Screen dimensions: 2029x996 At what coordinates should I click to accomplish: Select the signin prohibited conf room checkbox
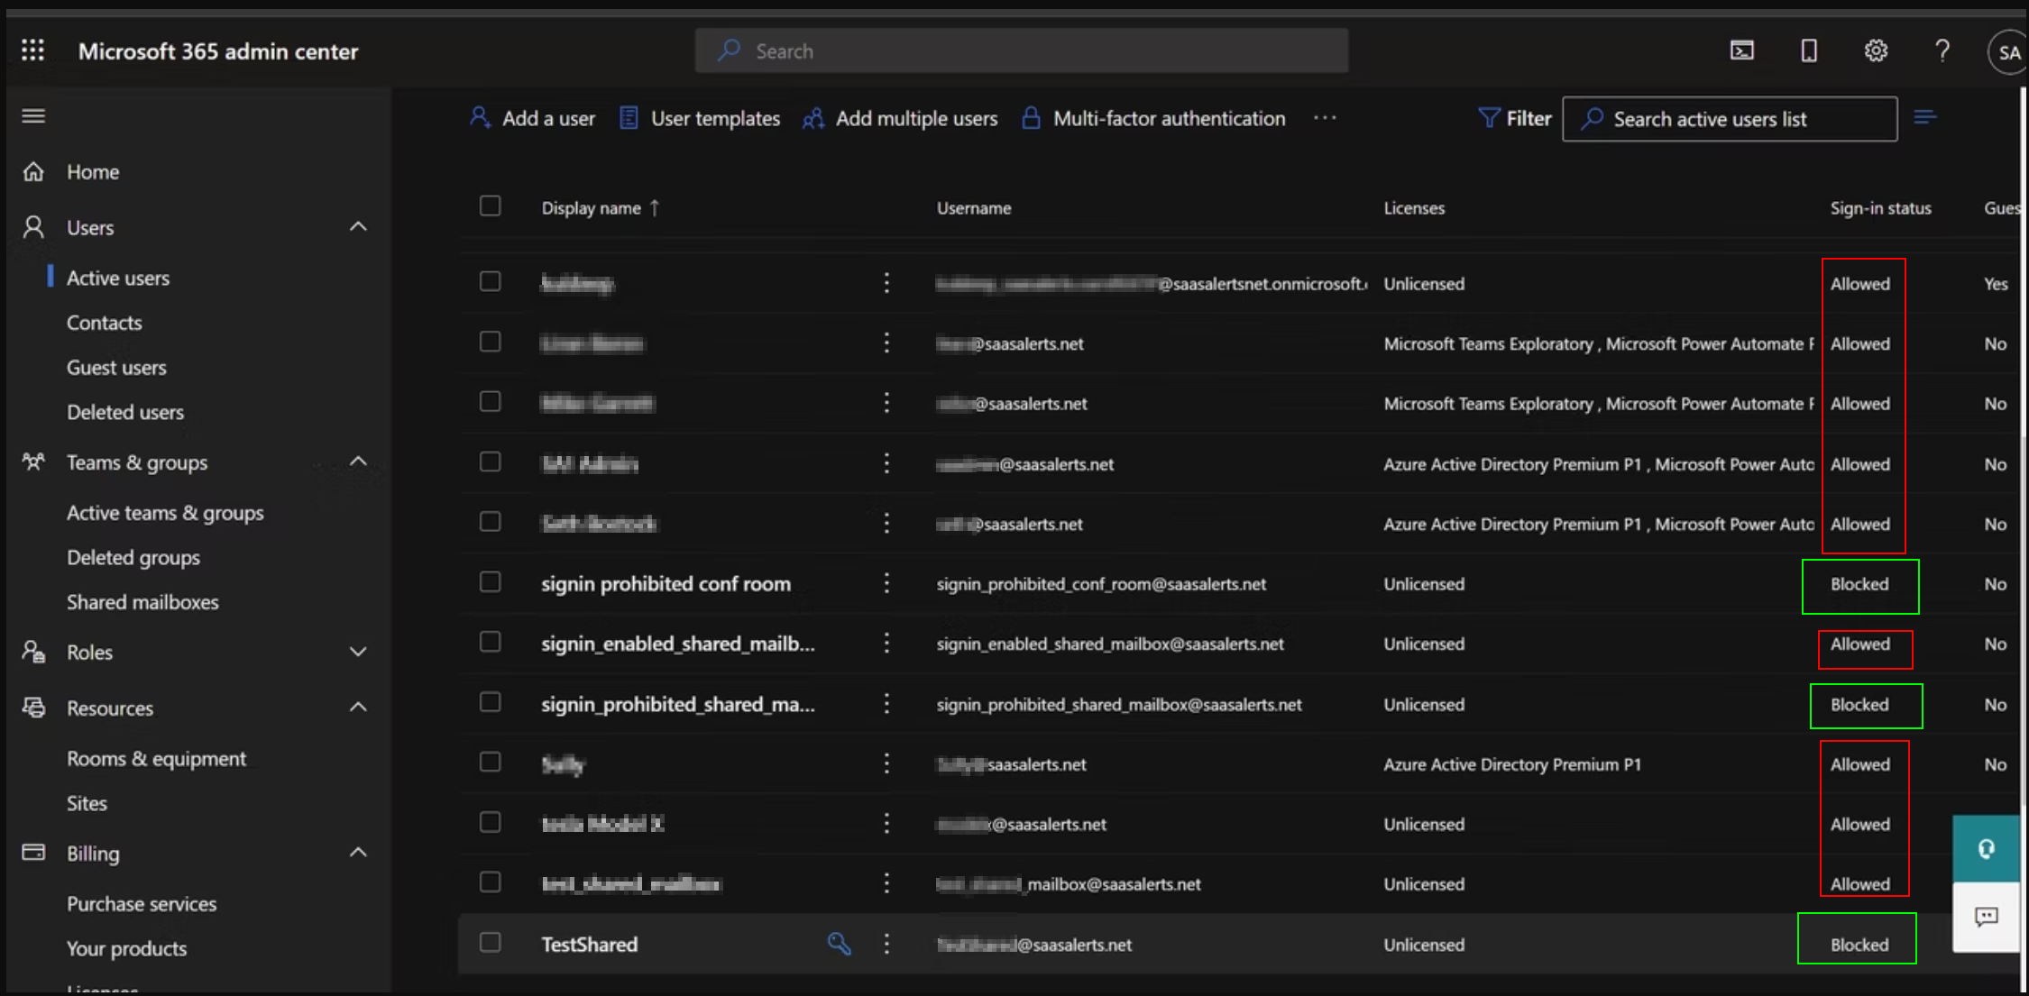click(x=490, y=582)
